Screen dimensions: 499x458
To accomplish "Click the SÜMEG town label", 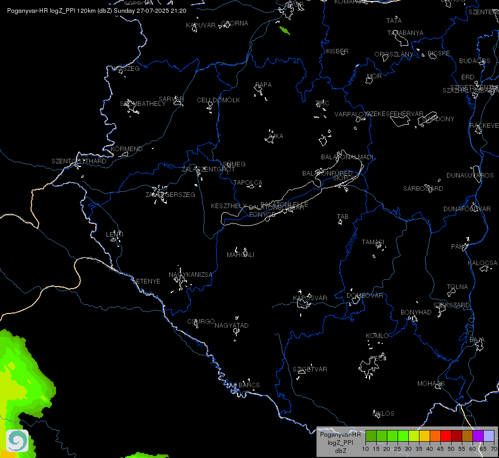I will (234, 164).
